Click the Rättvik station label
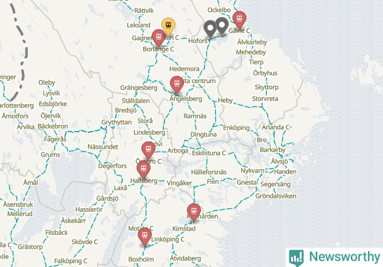Screen dimensions: 383x267 144,10
